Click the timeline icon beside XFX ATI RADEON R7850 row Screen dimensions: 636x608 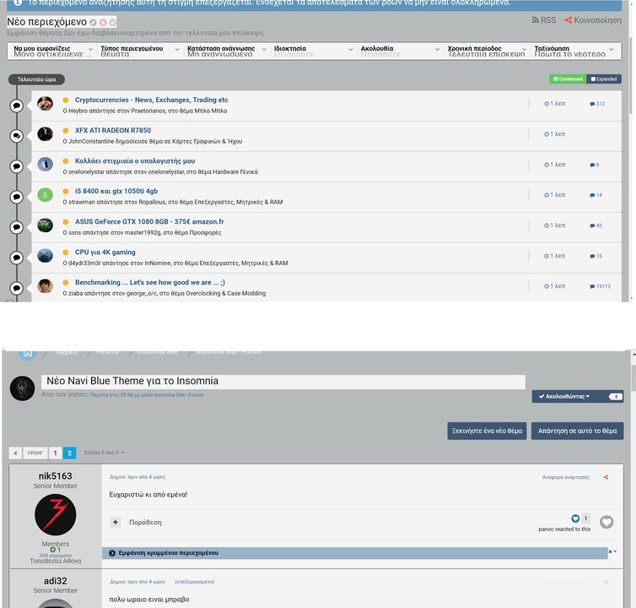coord(17,136)
